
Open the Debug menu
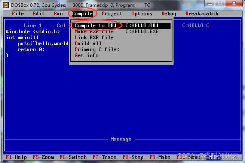pos(169,14)
